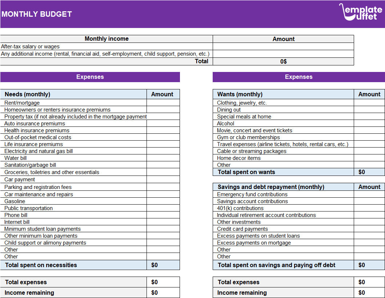385x298 pixels.
Task: Click the MONTHLY BUDGET title
Action: click(x=36, y=14)
